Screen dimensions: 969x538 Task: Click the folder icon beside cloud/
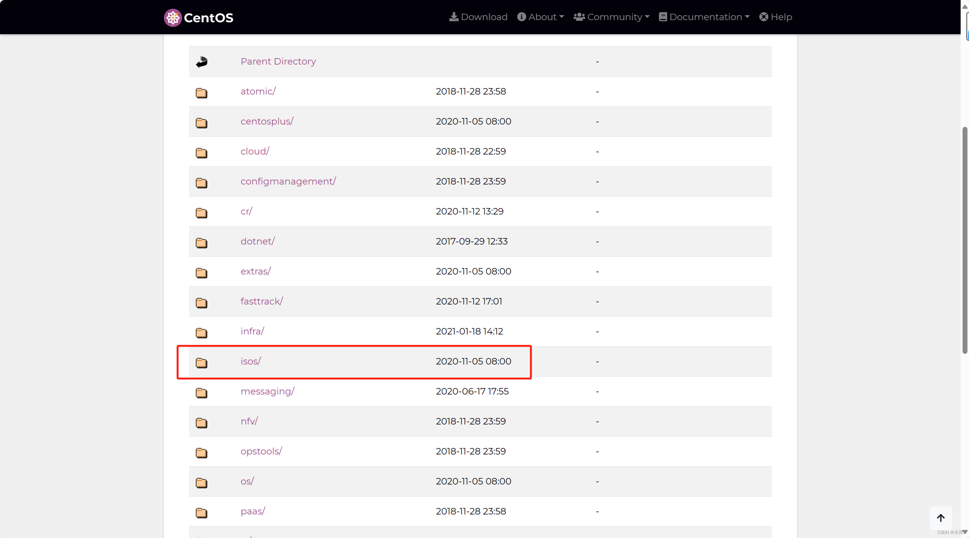pos(202,152)
